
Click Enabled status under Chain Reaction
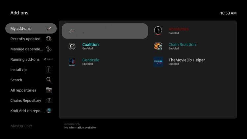(174, 48)
